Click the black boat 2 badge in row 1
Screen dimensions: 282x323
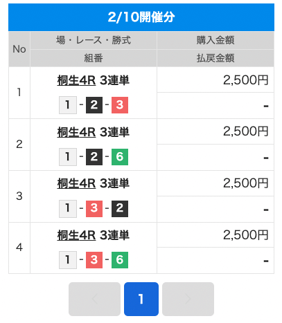[94, 105]
